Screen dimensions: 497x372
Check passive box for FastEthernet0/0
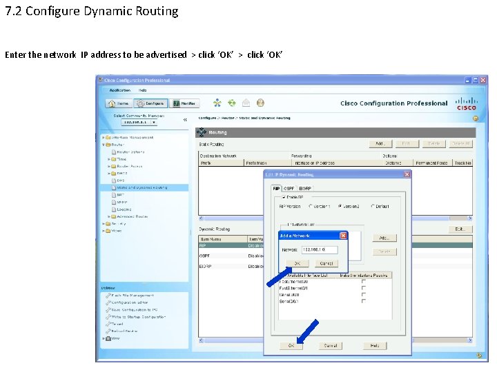364,281
